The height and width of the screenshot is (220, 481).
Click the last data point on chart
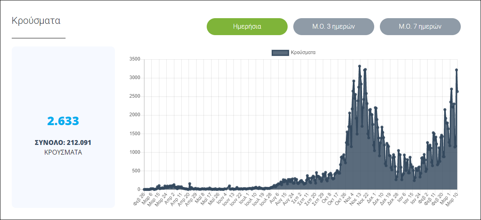457,92
